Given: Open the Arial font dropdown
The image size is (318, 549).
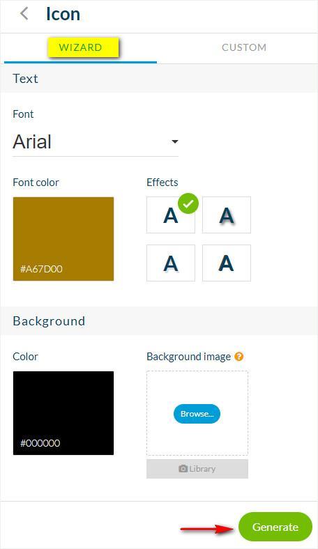Looking at the screenshot, I should 96,142.
